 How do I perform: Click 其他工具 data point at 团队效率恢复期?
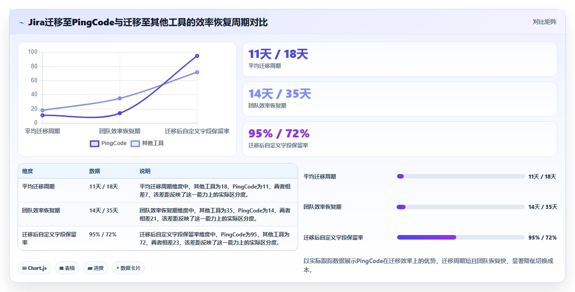[x=120, y=99]
